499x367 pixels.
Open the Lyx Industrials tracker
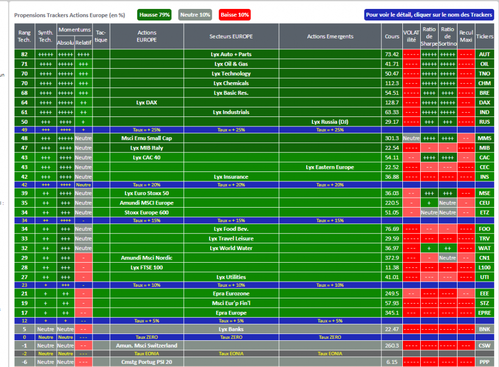click(231, 112)
